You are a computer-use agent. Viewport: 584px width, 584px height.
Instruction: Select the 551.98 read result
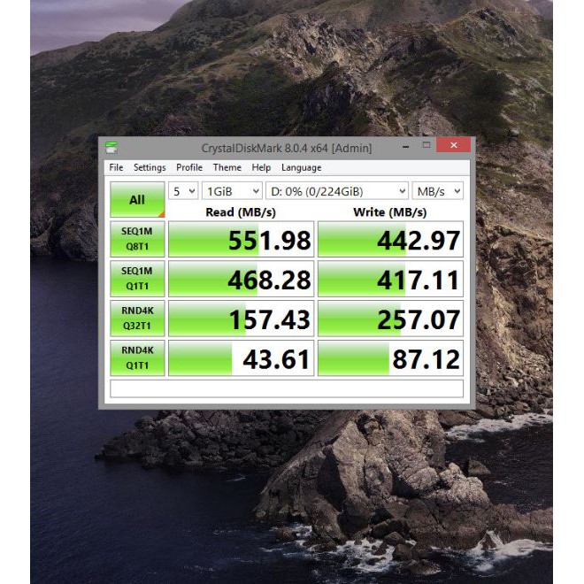[242, 239]
